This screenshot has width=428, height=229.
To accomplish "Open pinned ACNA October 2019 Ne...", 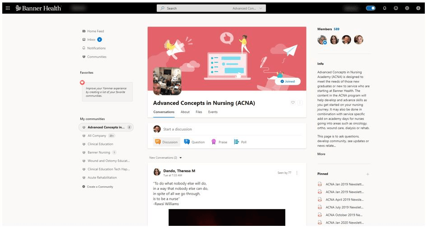I will pos(344,215).
